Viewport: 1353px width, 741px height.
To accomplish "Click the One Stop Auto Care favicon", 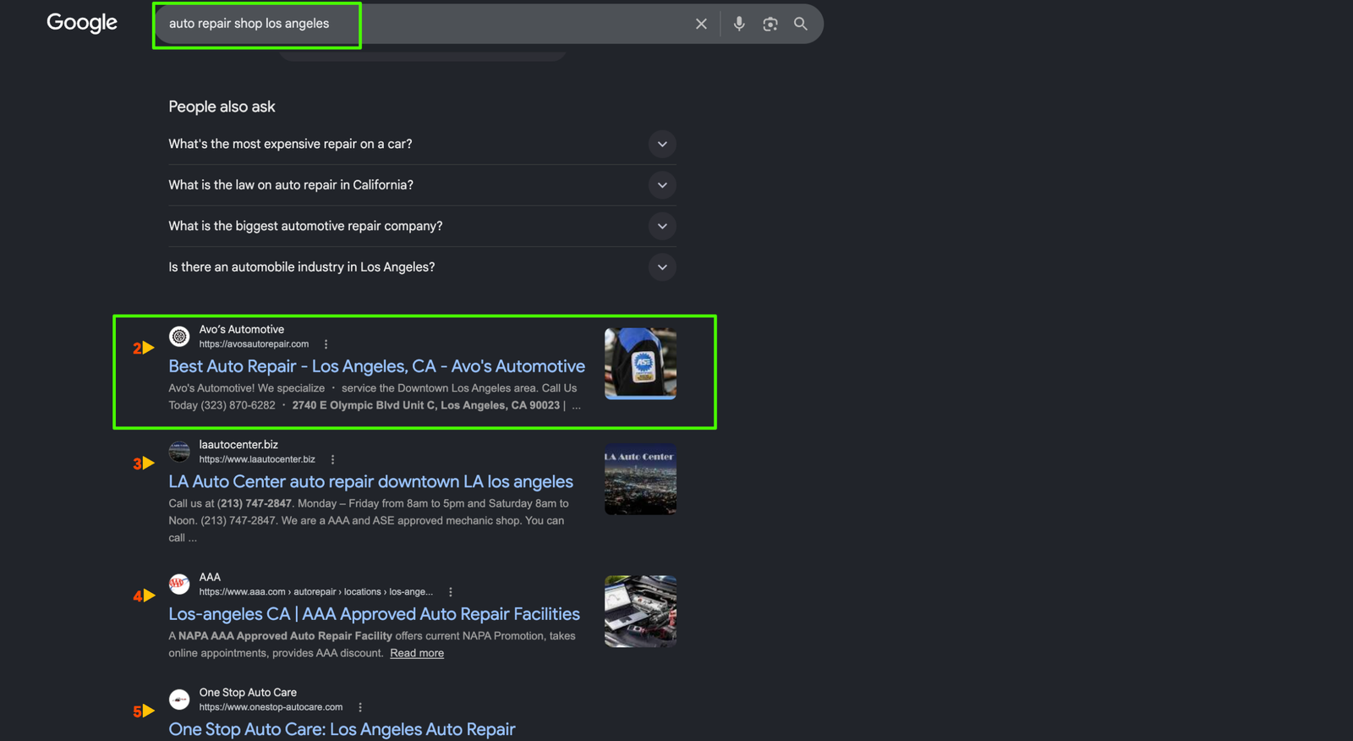I will coord(179,700).
